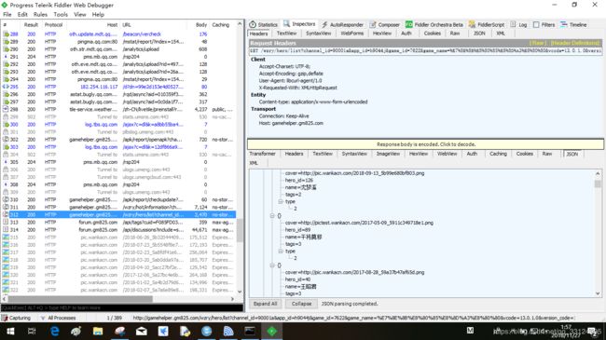The image size is (606, 340).
Task: Select request Headers inspector tab
Action: pyautogui.click(x=258, y=34)
